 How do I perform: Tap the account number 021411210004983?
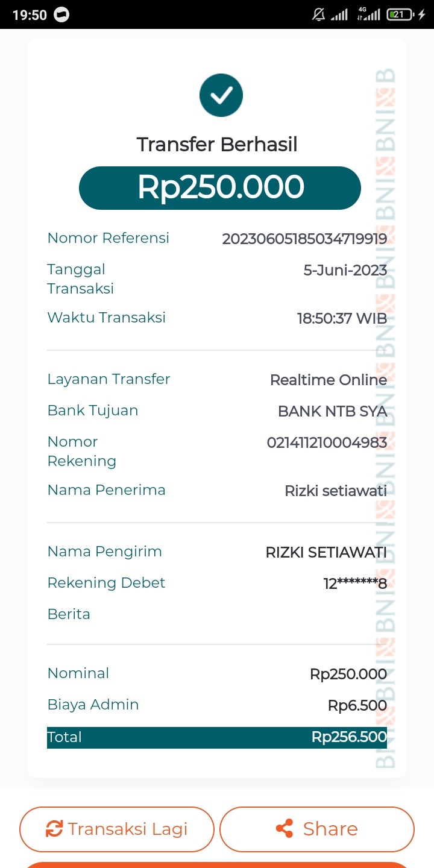[327, 443]
